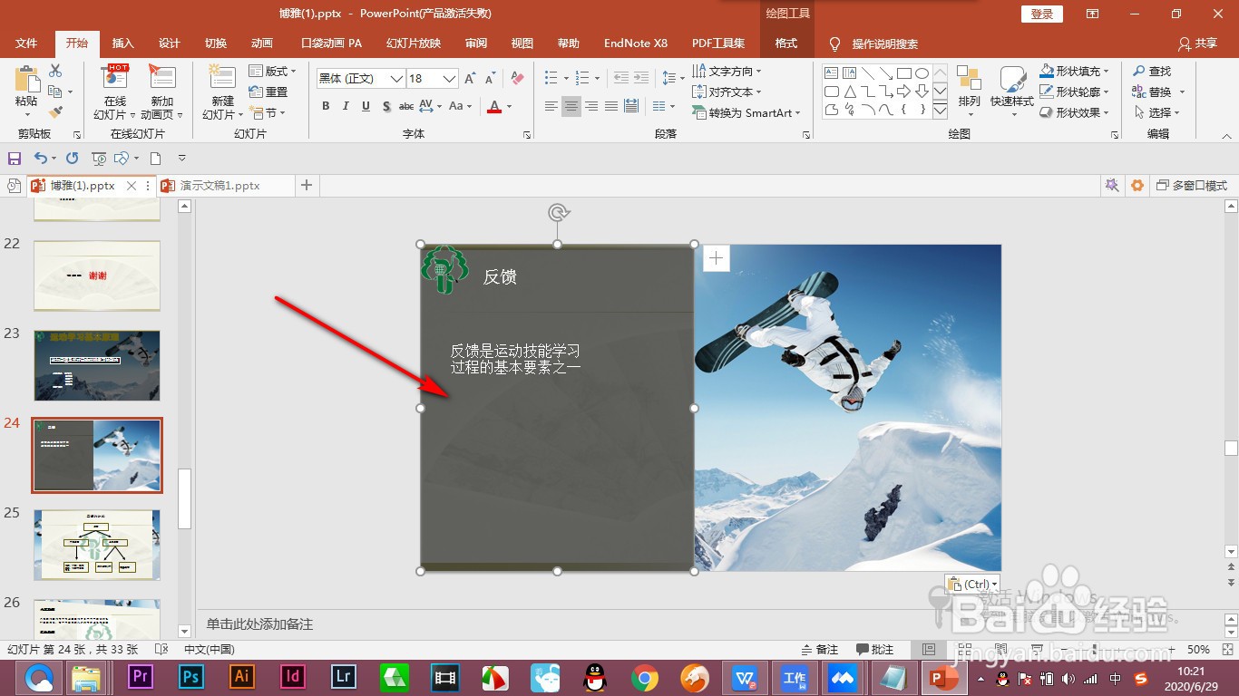
Task: Click the bullets list icon
Action: tap(551, 79)
